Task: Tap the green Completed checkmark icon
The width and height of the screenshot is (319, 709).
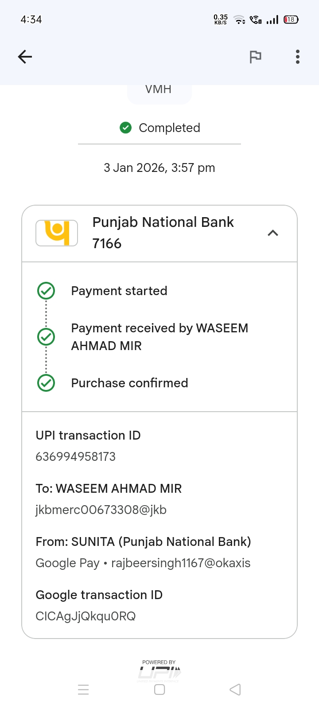Action: point(126,128)
